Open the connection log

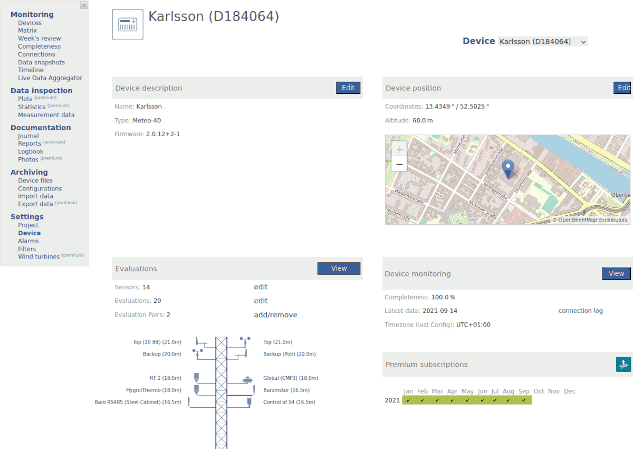(580, 310)
